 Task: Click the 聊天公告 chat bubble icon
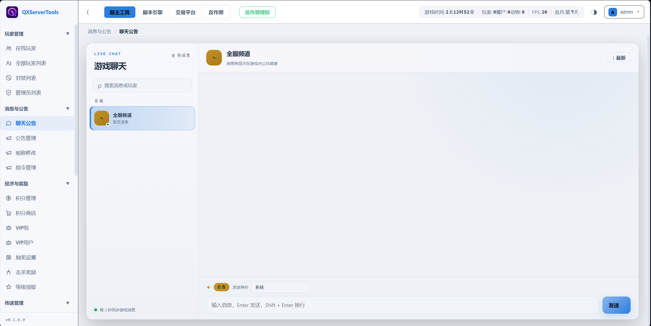coord(9,123)
